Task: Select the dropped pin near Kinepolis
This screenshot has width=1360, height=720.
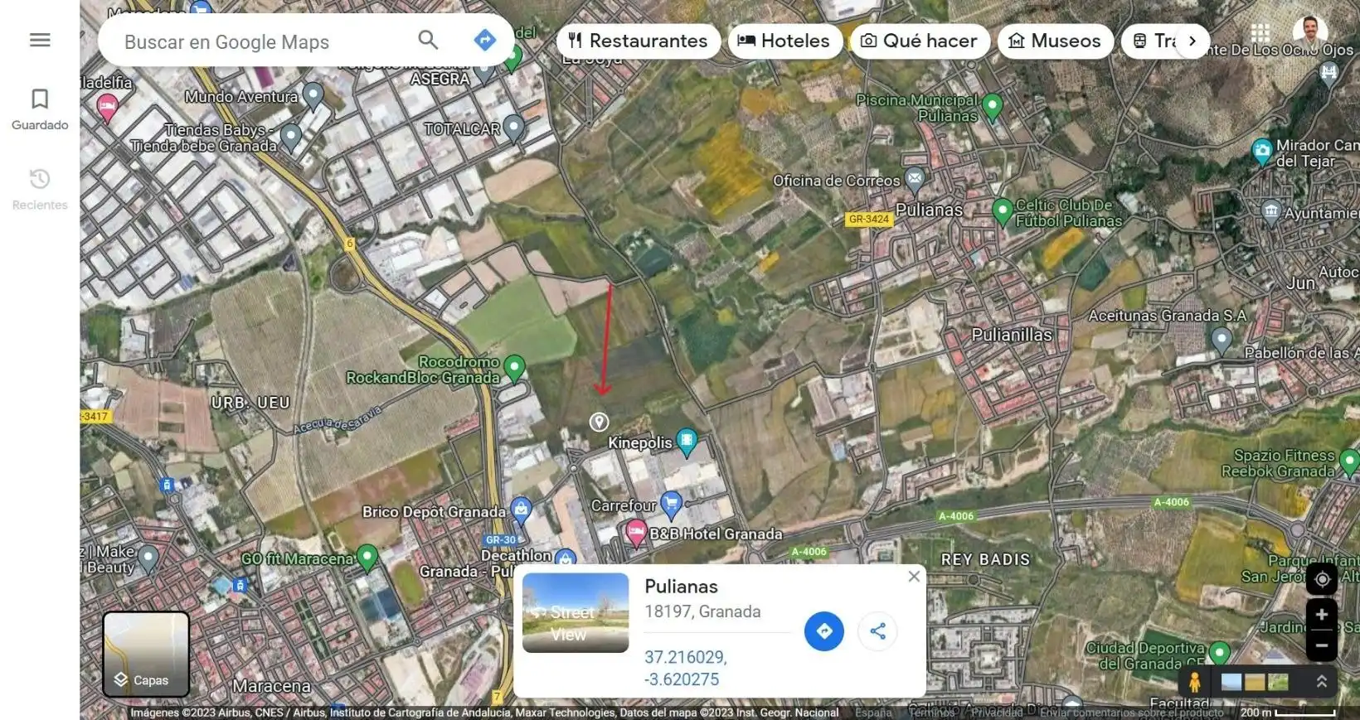Action: (599, 422)
